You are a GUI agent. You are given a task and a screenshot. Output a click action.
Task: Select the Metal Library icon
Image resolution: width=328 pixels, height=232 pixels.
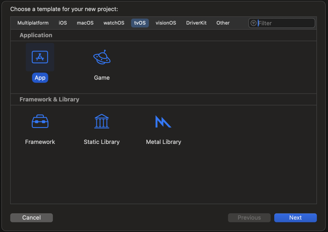pos(163,122)
